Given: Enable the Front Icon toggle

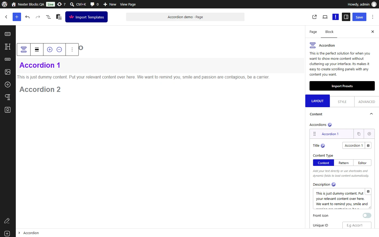Looking at the screenshot, I should [x=367, y=215].
